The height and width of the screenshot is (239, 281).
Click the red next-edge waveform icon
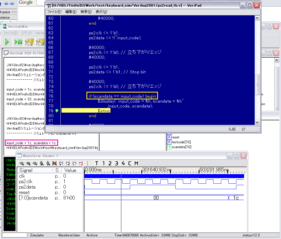(x=81, y=163)
